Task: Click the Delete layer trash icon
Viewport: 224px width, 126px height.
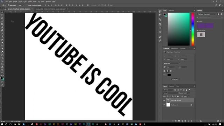Action: pos(191,121)
